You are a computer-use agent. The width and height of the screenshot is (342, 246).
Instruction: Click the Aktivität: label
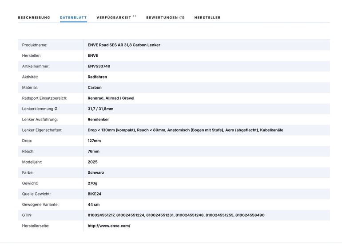30,77
